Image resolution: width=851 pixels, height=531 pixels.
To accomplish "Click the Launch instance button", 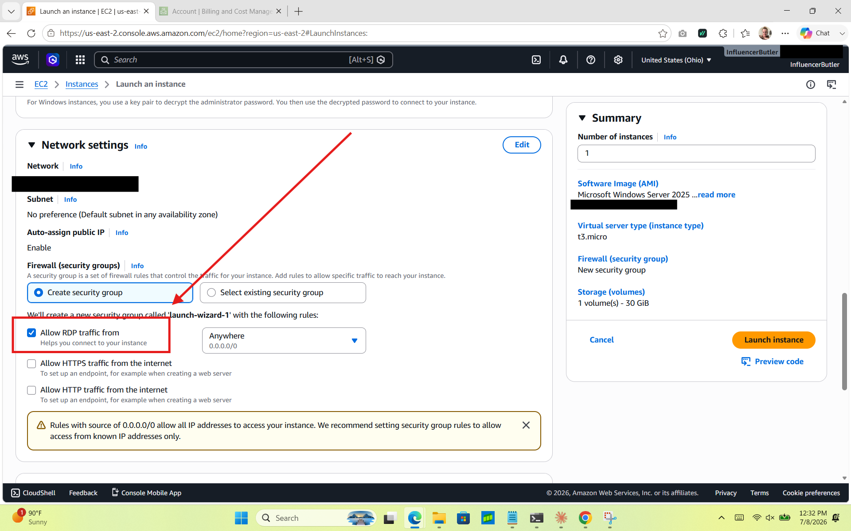I will click(x=773, y=340).
